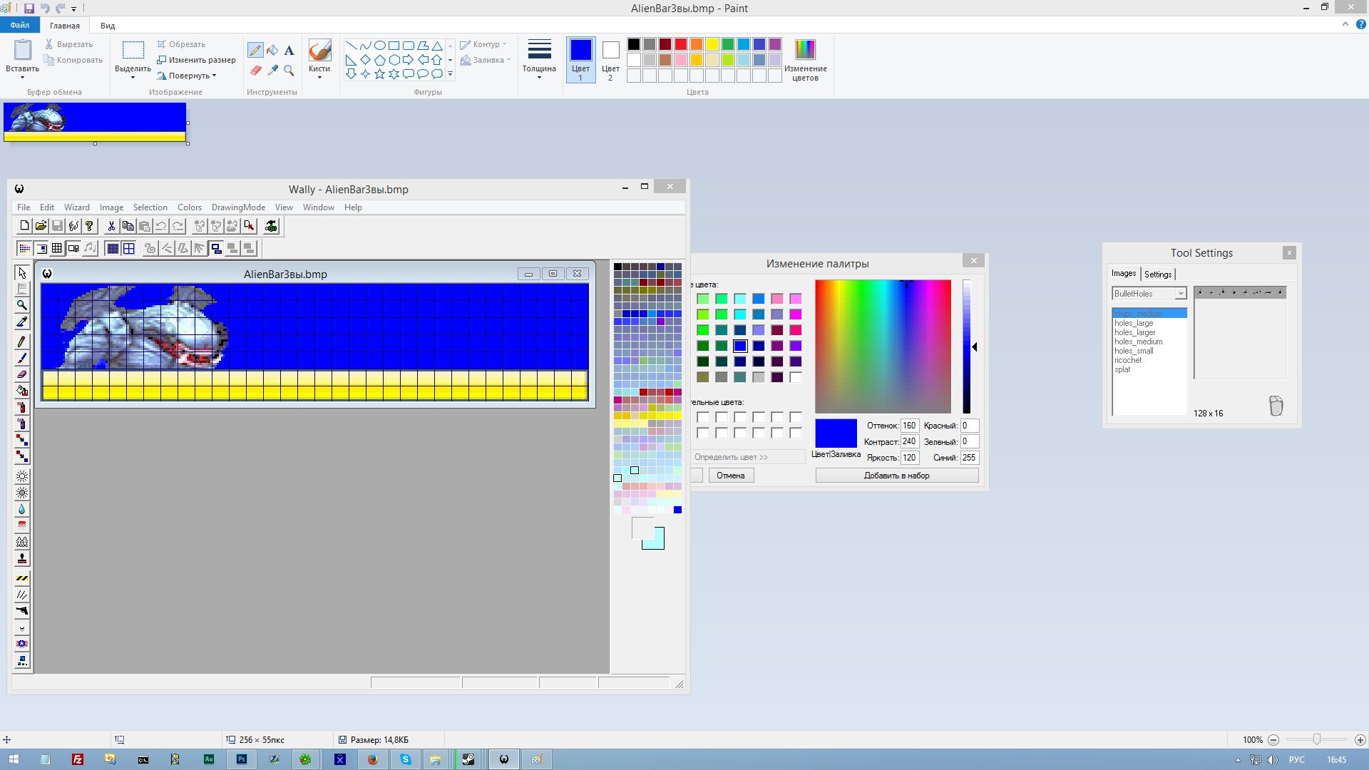
Task: Toggle the tiled view button in Wally toolbar
Action: pyautogui.click(x=57, y=248)
